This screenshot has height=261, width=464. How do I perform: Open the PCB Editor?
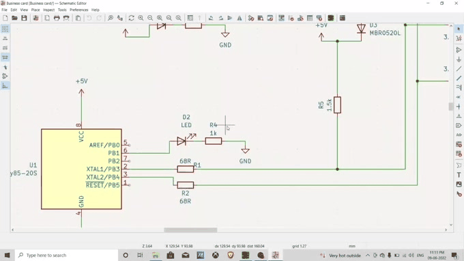331,18
